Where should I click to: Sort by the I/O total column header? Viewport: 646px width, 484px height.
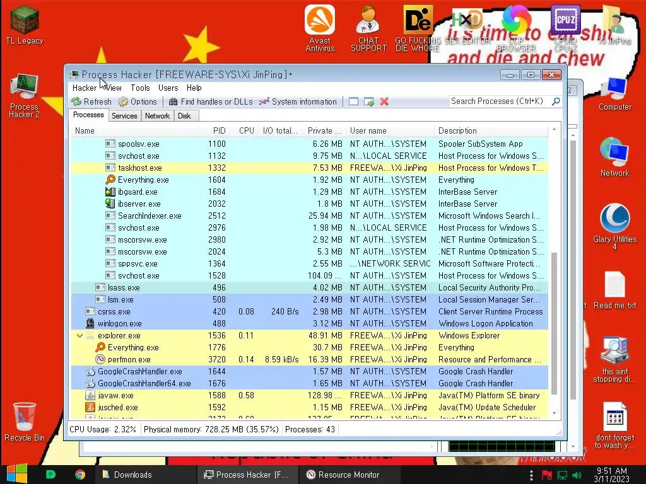[279, 130]
